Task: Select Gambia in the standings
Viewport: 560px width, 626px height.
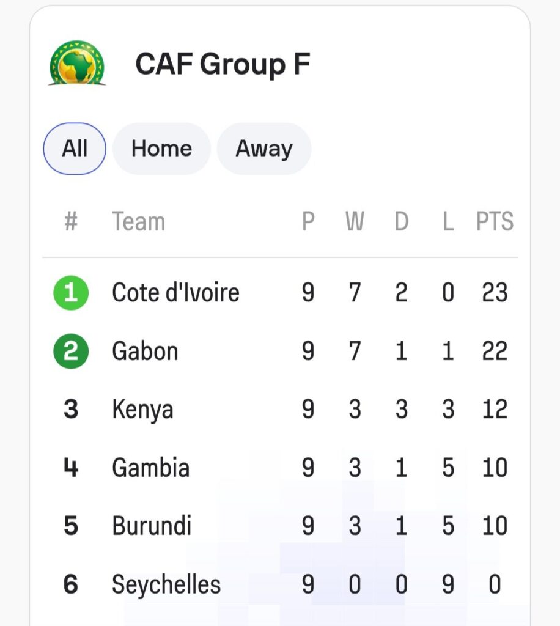Action: pos(150,468)
